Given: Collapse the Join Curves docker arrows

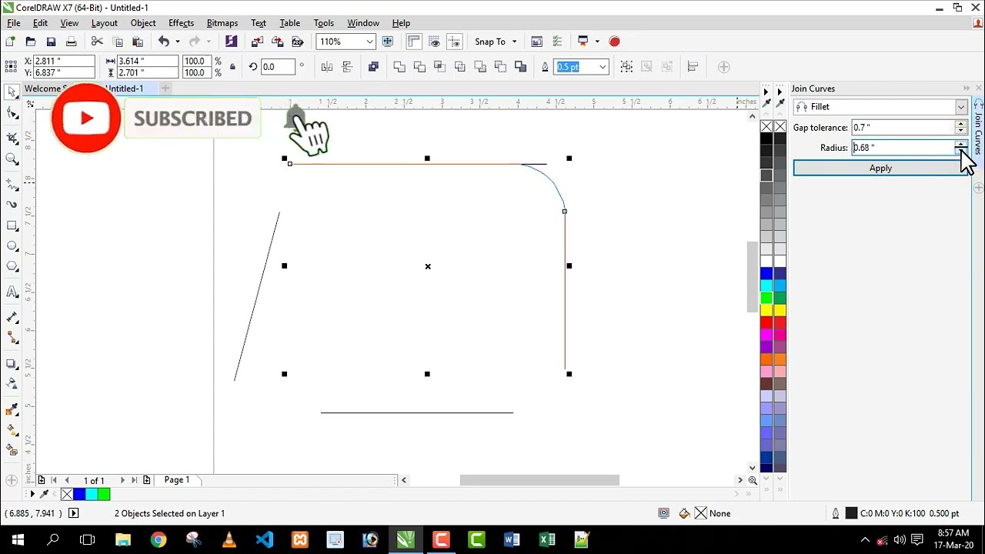Looking at the screenshot, I should 967,88.
